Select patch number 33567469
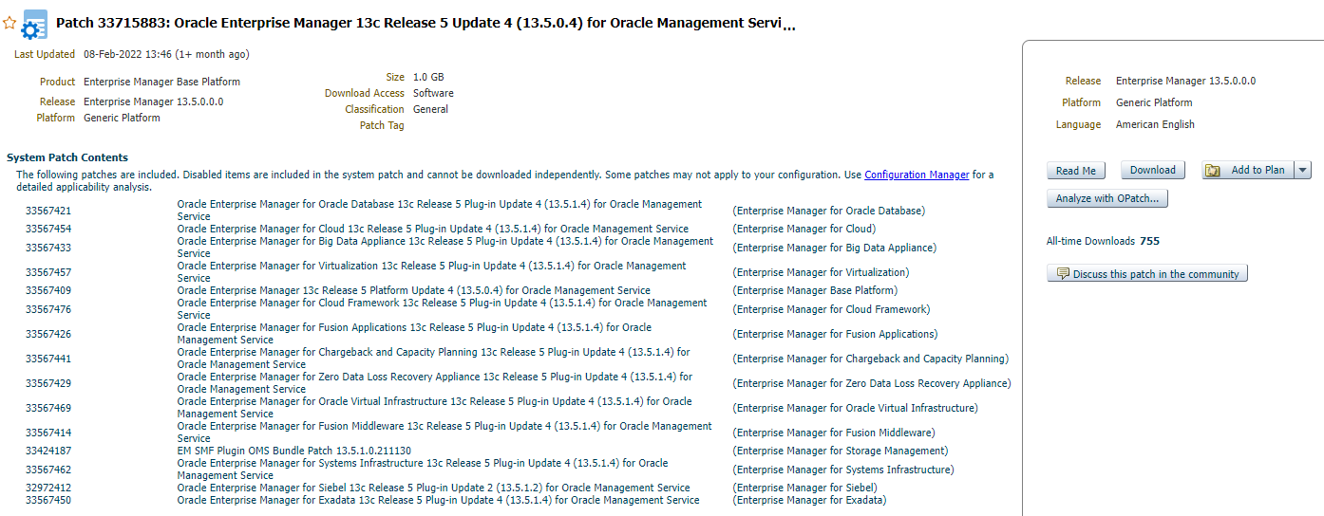Viewport: 1324px width, 516px height. 48,409
